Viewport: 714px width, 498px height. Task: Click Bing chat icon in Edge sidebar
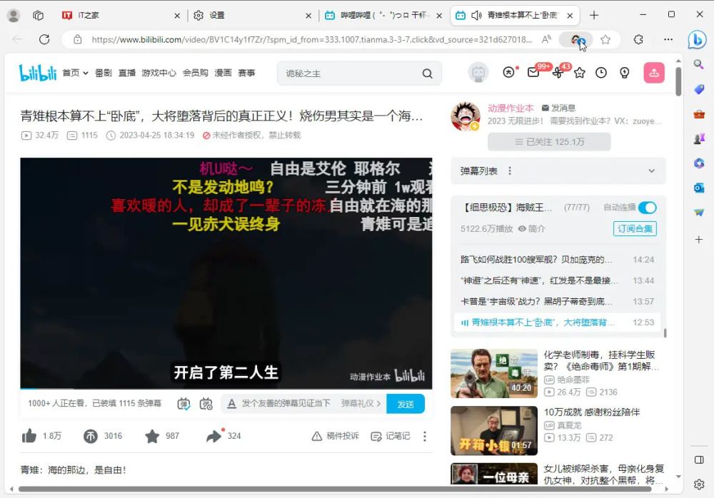[697, 40]
